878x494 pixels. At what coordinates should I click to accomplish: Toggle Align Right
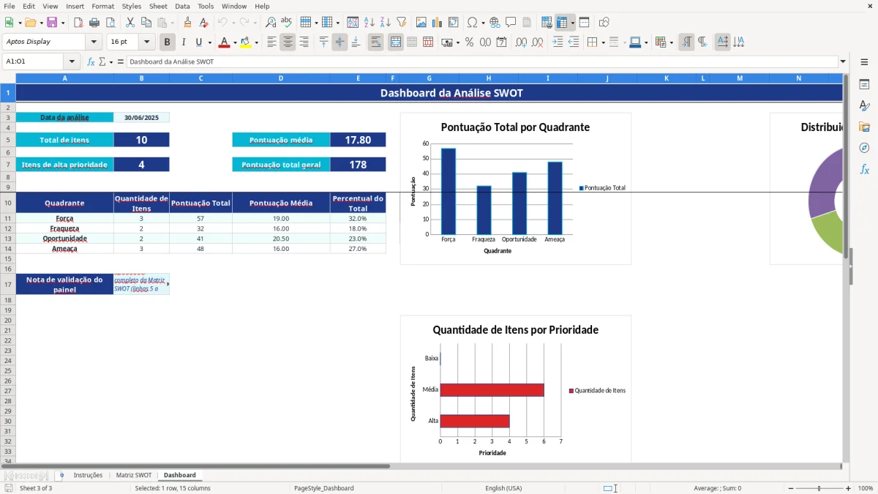[x=304, y=42]
